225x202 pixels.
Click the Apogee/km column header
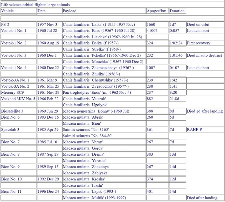[x=158, y=11]
